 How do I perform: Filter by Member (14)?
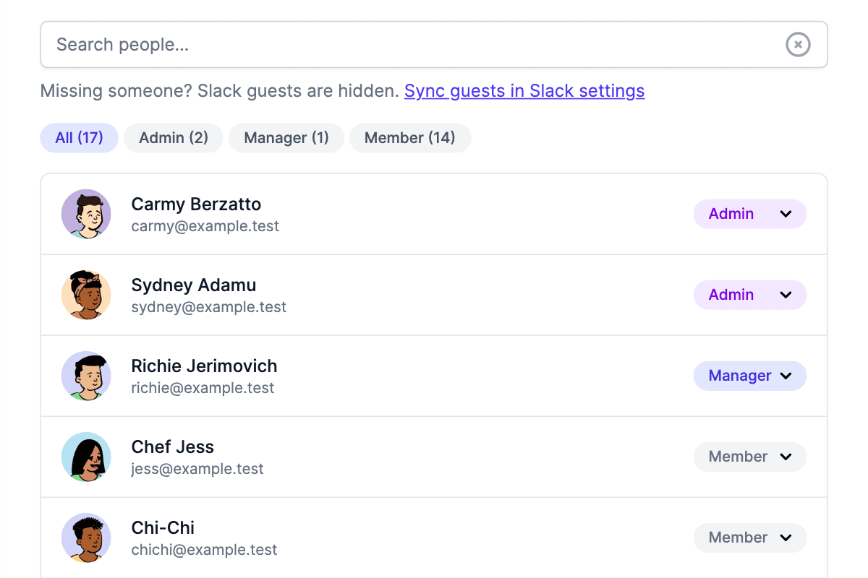point(410,137)
